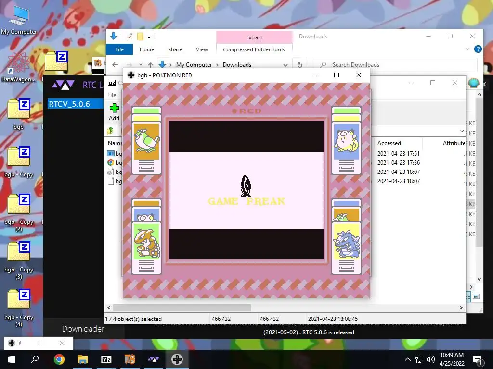493x369 pixels.
Task: Click the Downloader button in the RTC launcher
Action: coord(83,329)
